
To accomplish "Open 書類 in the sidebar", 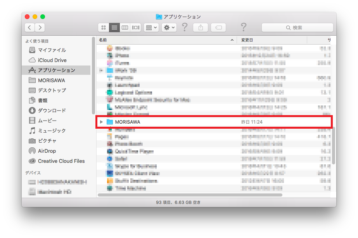I will click(56, 100).
